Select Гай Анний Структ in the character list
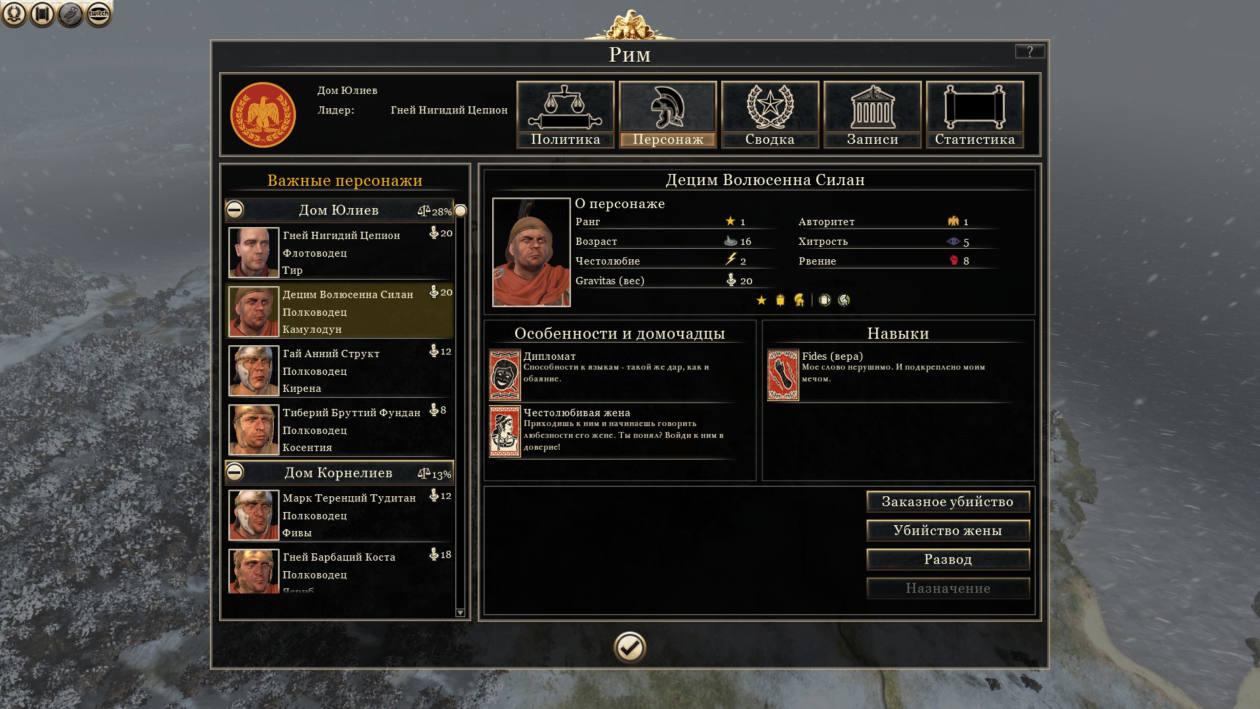The width and height of the screenshot is (1260, 709). [x=340, y=371]
